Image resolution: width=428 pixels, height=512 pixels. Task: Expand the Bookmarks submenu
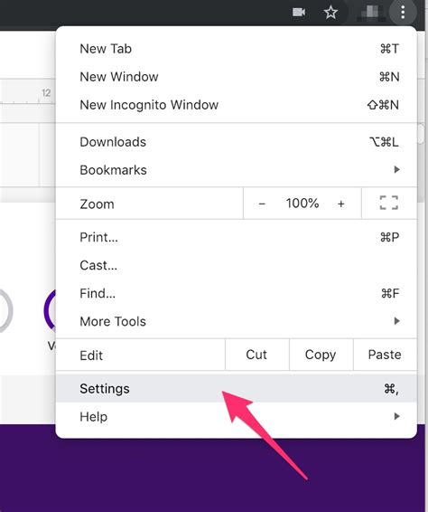click(237, 170)
